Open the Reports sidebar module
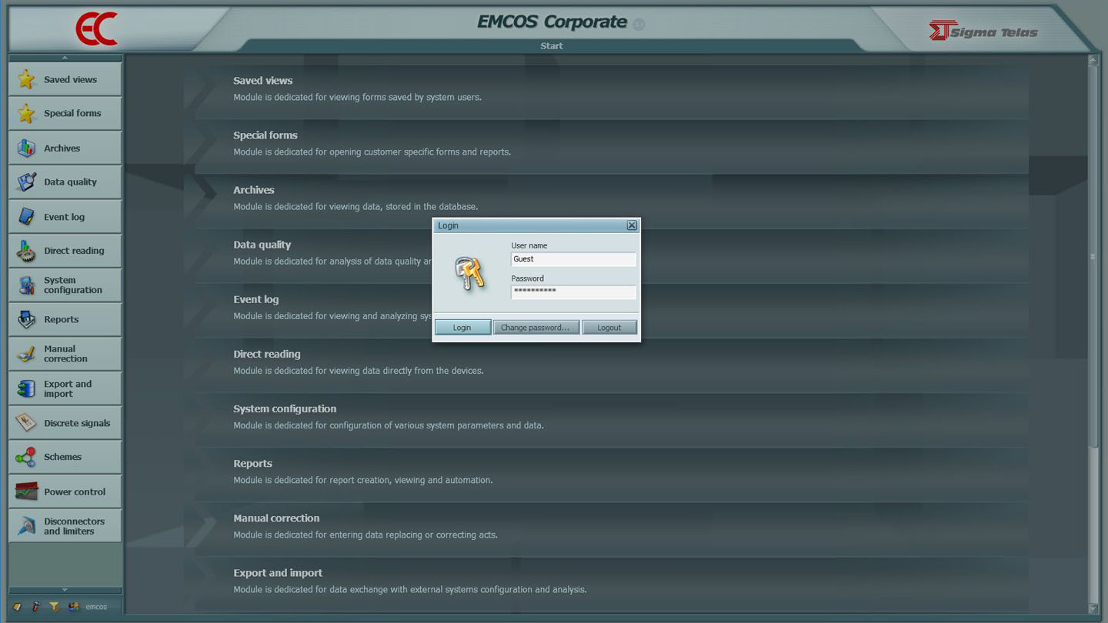Screen dimensions: 1108x623 point(65,319)
